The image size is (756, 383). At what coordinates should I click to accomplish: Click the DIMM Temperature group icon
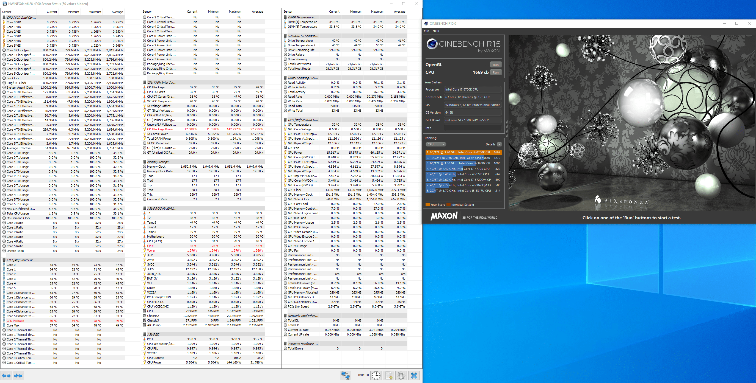point(285,17)
